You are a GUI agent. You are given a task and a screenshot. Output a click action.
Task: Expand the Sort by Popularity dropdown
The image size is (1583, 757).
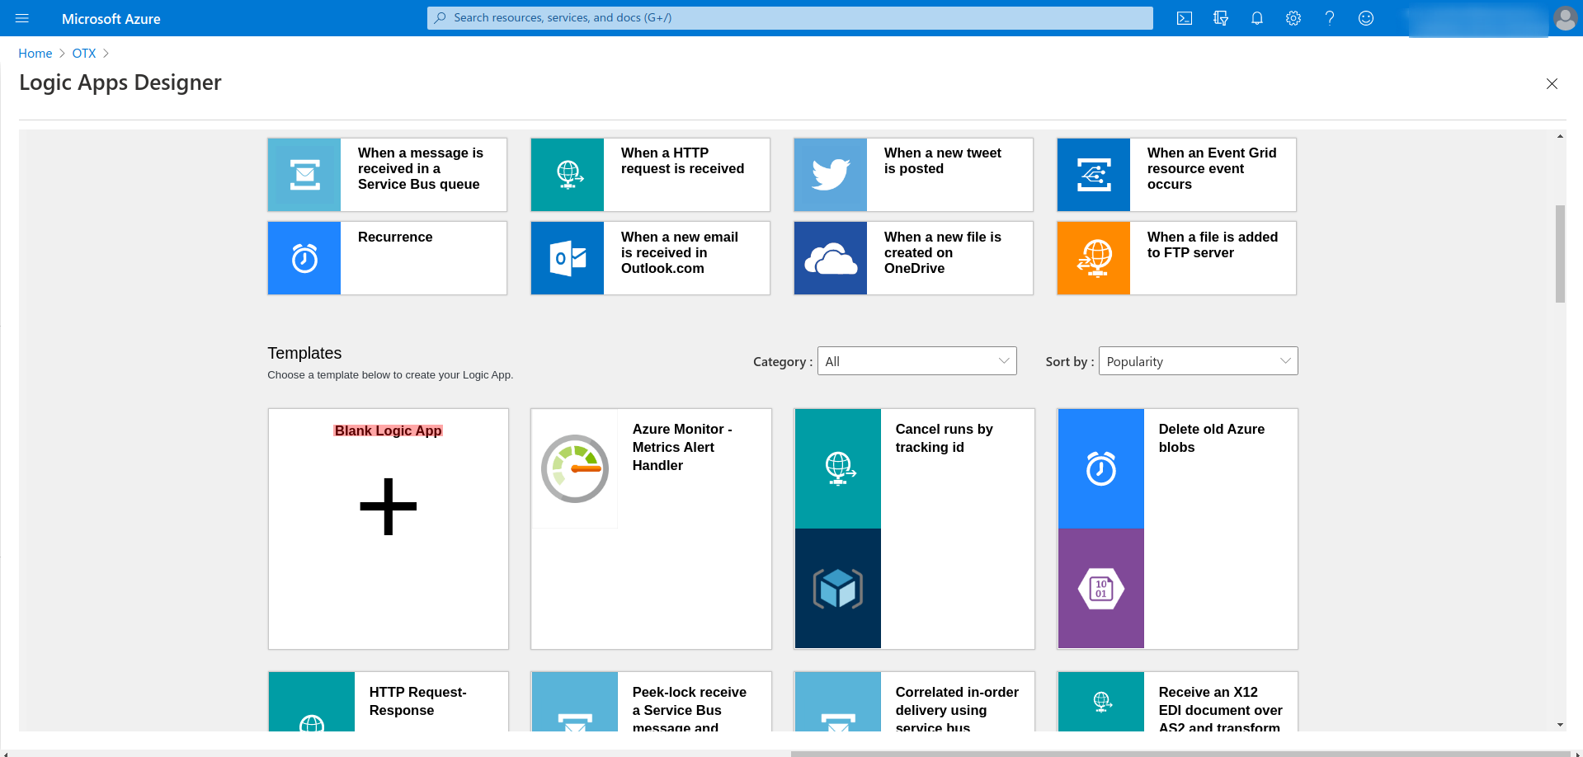1197,361
